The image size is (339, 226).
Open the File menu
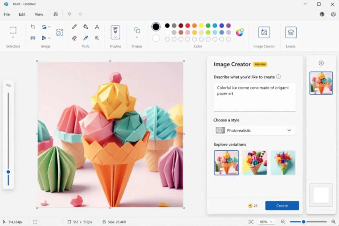coord(7,14)
